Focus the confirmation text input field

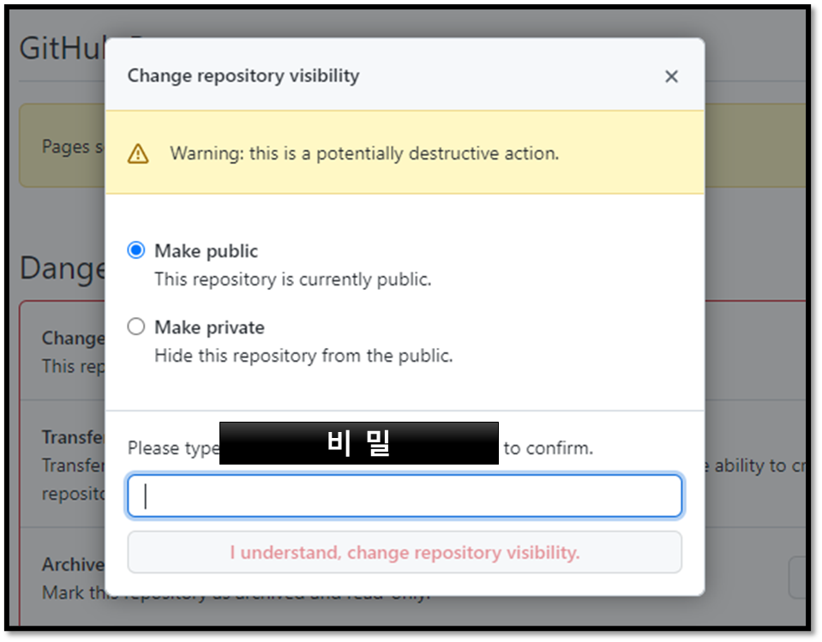tap(405, 495)
